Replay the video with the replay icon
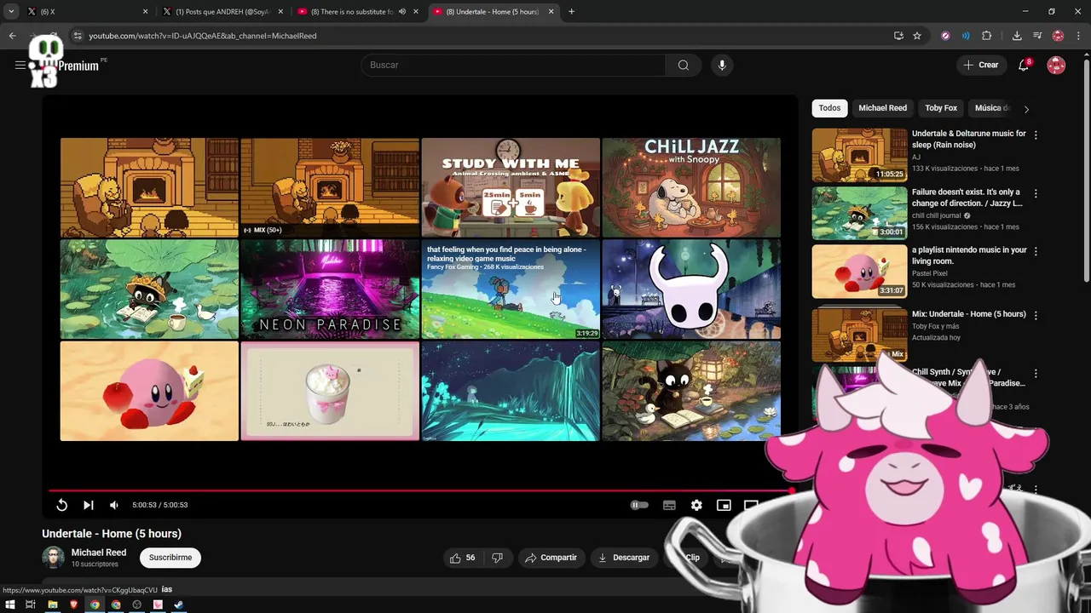This screenshot has width=1091, height=613. pos(61,505)
